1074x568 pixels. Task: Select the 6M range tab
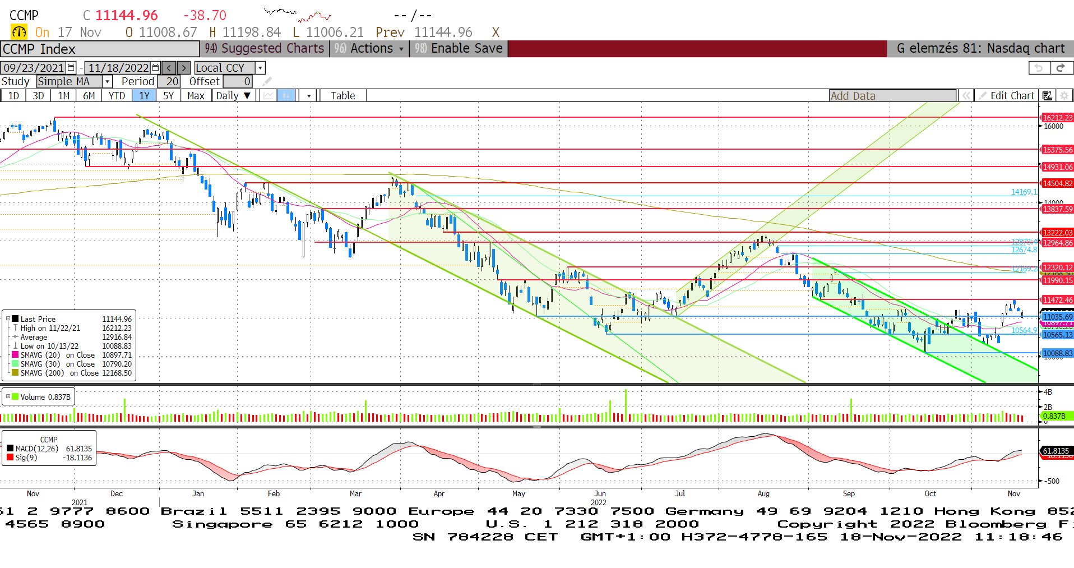pyautogui.click(x=89, y=96)
